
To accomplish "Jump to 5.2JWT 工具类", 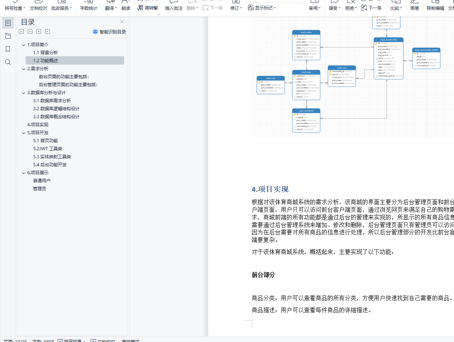I will 48,149.
